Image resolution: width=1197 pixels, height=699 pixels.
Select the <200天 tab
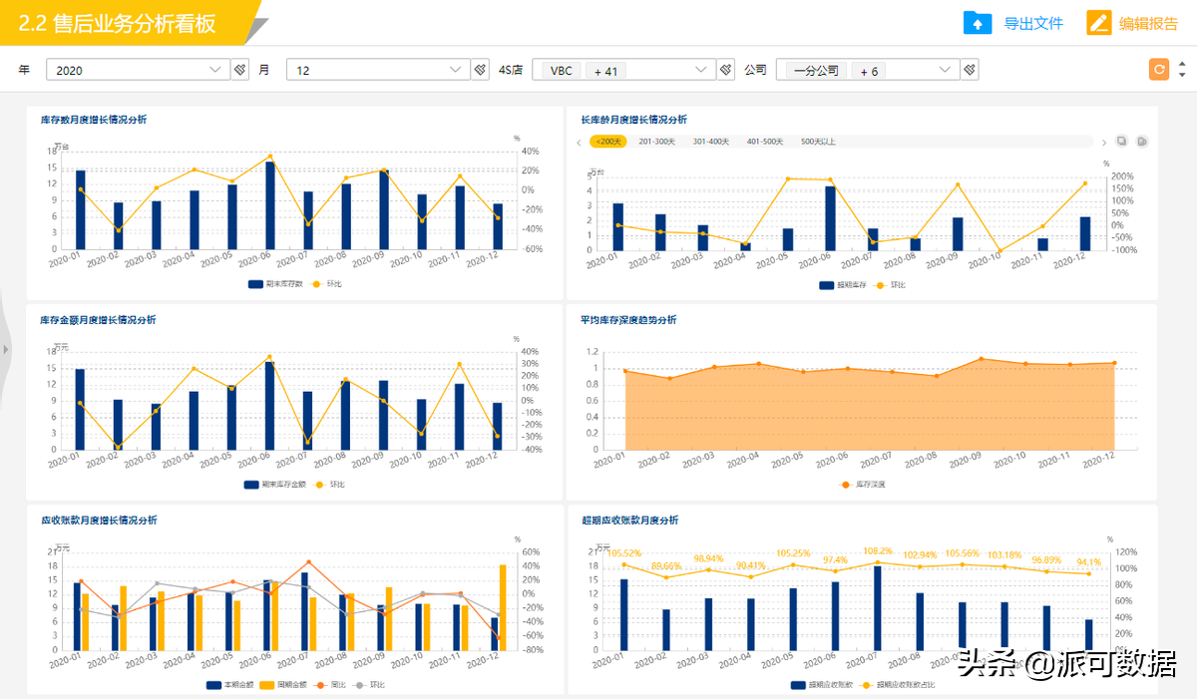click(x=607, y=142)
